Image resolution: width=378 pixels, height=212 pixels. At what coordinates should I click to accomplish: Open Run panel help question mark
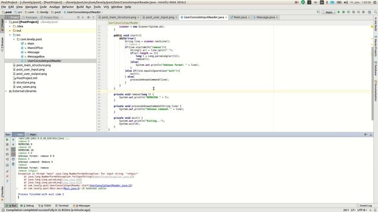(x=7, y=181)
